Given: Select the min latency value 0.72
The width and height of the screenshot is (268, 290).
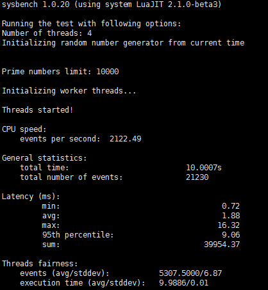Looking at the screenshot, I should 231,206.
